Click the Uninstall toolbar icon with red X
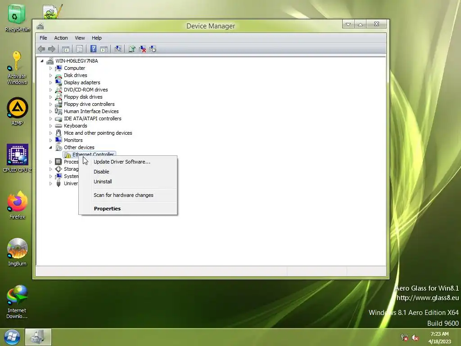461x346 pixels. (x=142, y=49)
